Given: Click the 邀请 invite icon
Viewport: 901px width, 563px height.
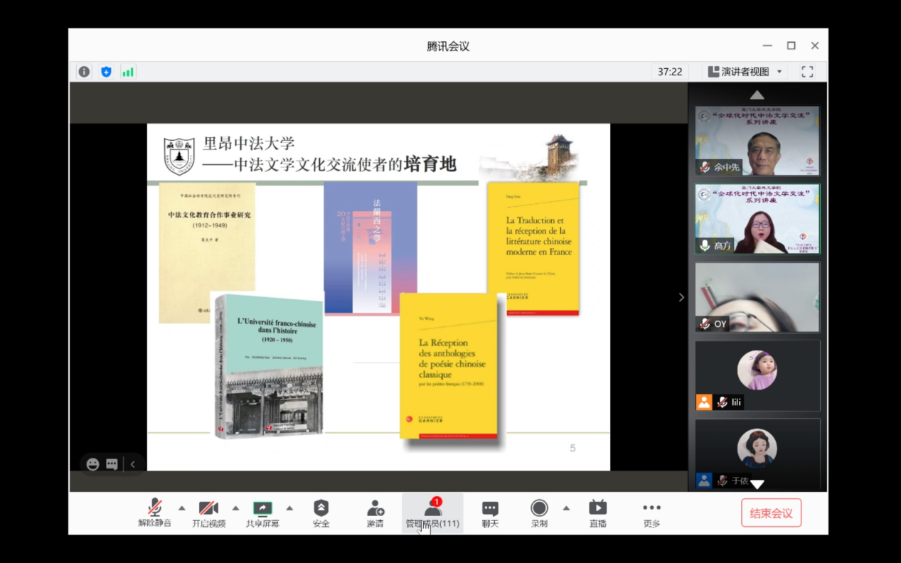Looking at the screenshot, I should tap(375, 513).
